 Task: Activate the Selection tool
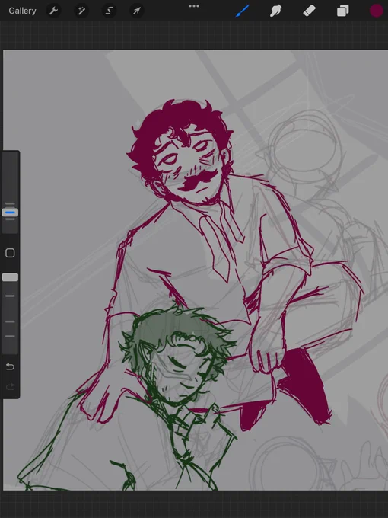(x=109, y=11)
